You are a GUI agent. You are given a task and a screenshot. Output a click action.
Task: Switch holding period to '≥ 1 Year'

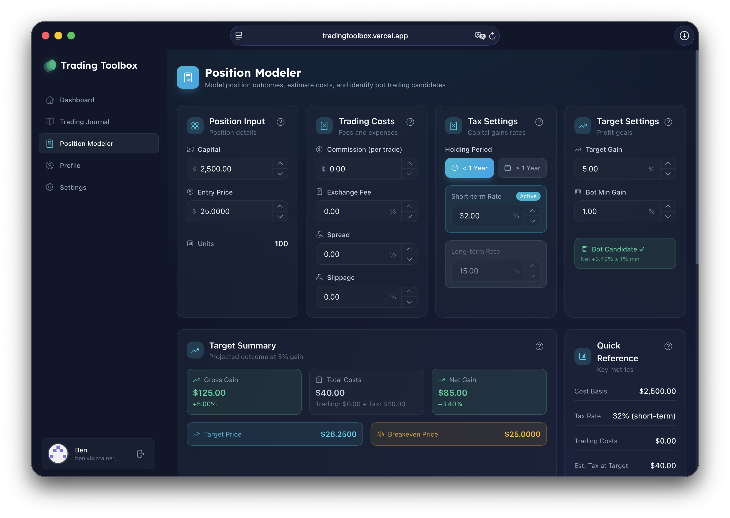[522, 168]
